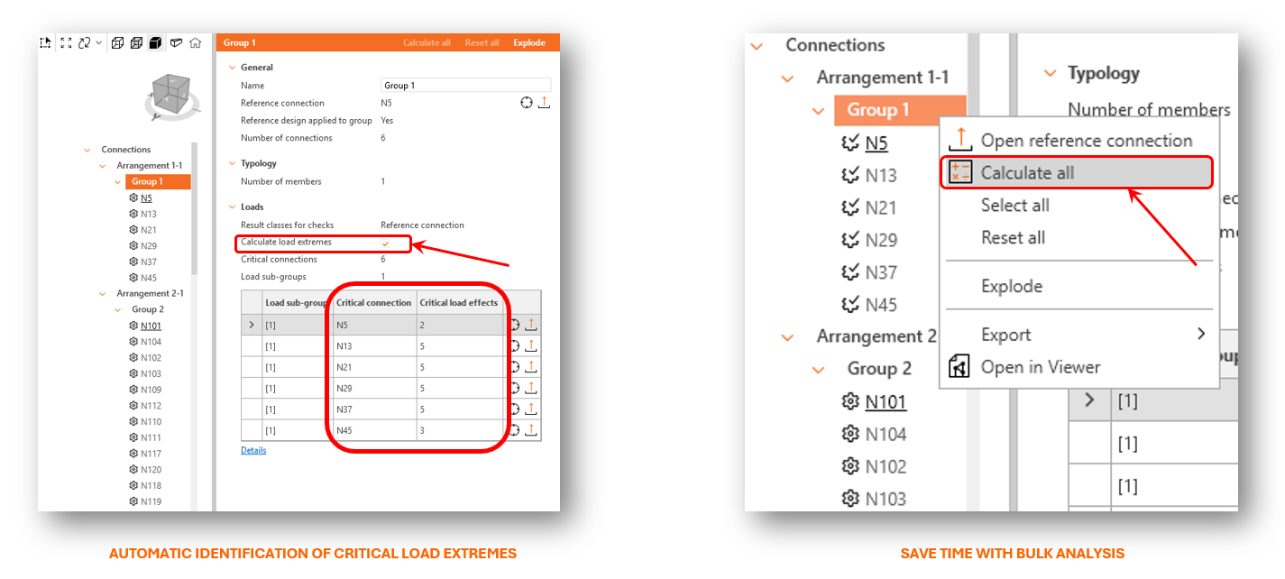Click the gear icon next to N104
The width and height of the screenshot is (1285, 579).
(849, 434)
